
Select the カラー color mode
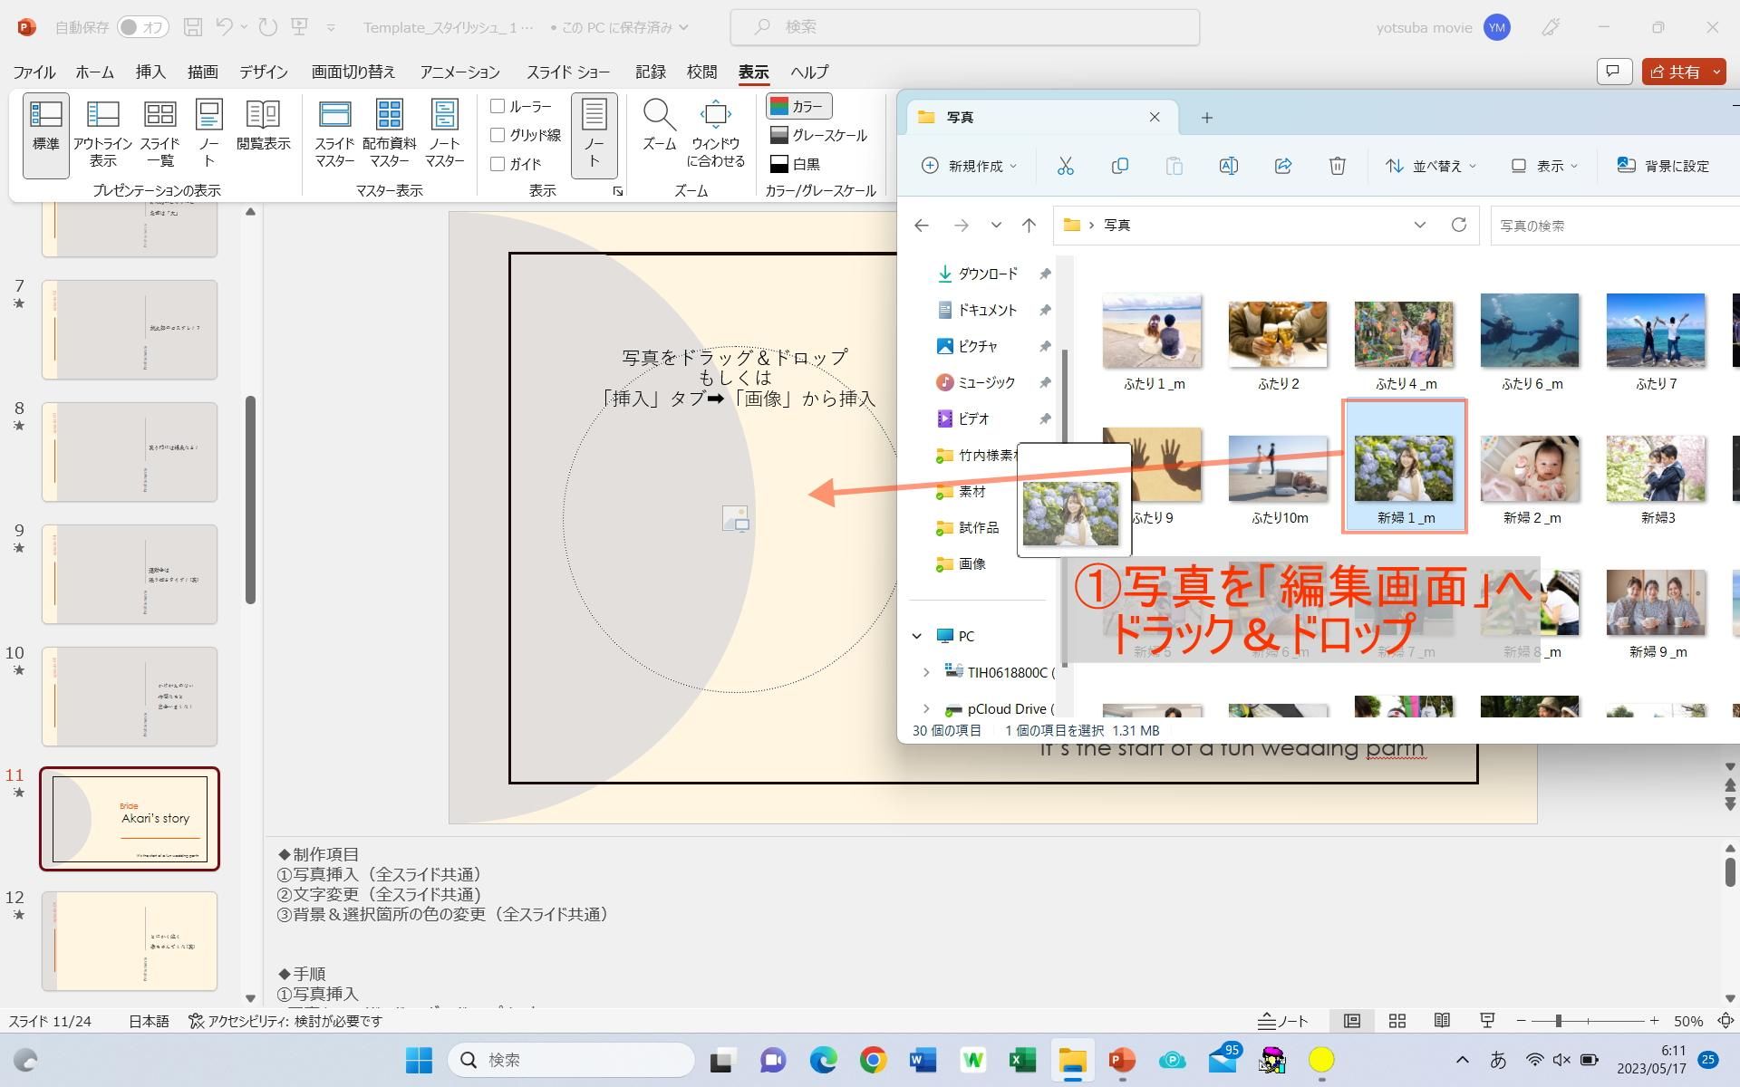click(799, 106)
